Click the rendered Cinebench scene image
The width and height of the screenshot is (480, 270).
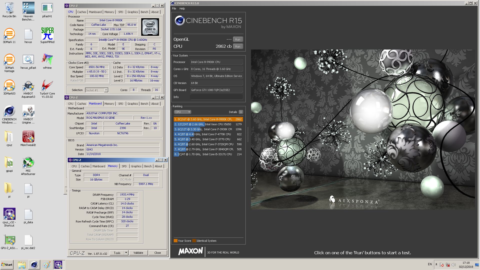363,129
